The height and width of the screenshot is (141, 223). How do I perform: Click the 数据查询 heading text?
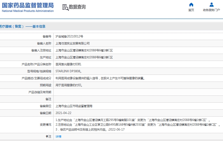pyautogui.click(x=77, y=7)
